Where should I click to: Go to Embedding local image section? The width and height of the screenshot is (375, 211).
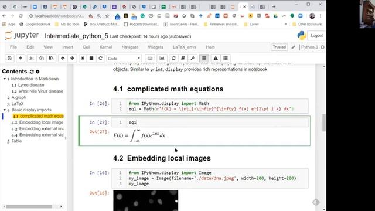point(42,122)
